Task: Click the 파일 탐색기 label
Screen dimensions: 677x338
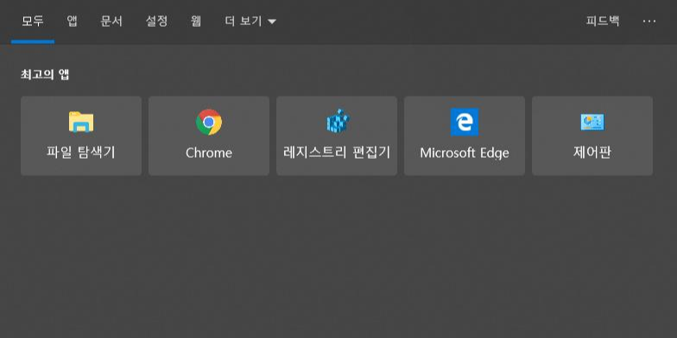Action: click(x=81, y=152)
